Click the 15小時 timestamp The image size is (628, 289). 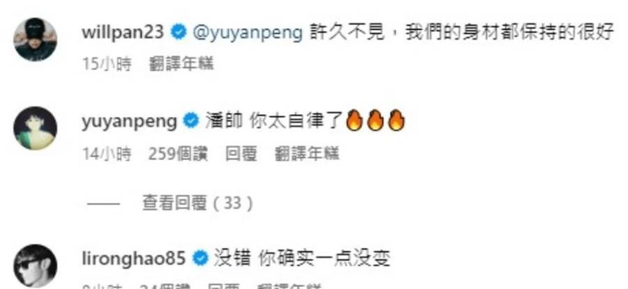(107, 64)
